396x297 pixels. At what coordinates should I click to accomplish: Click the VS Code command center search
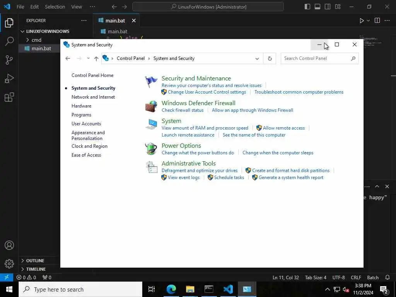coord(208,7)
